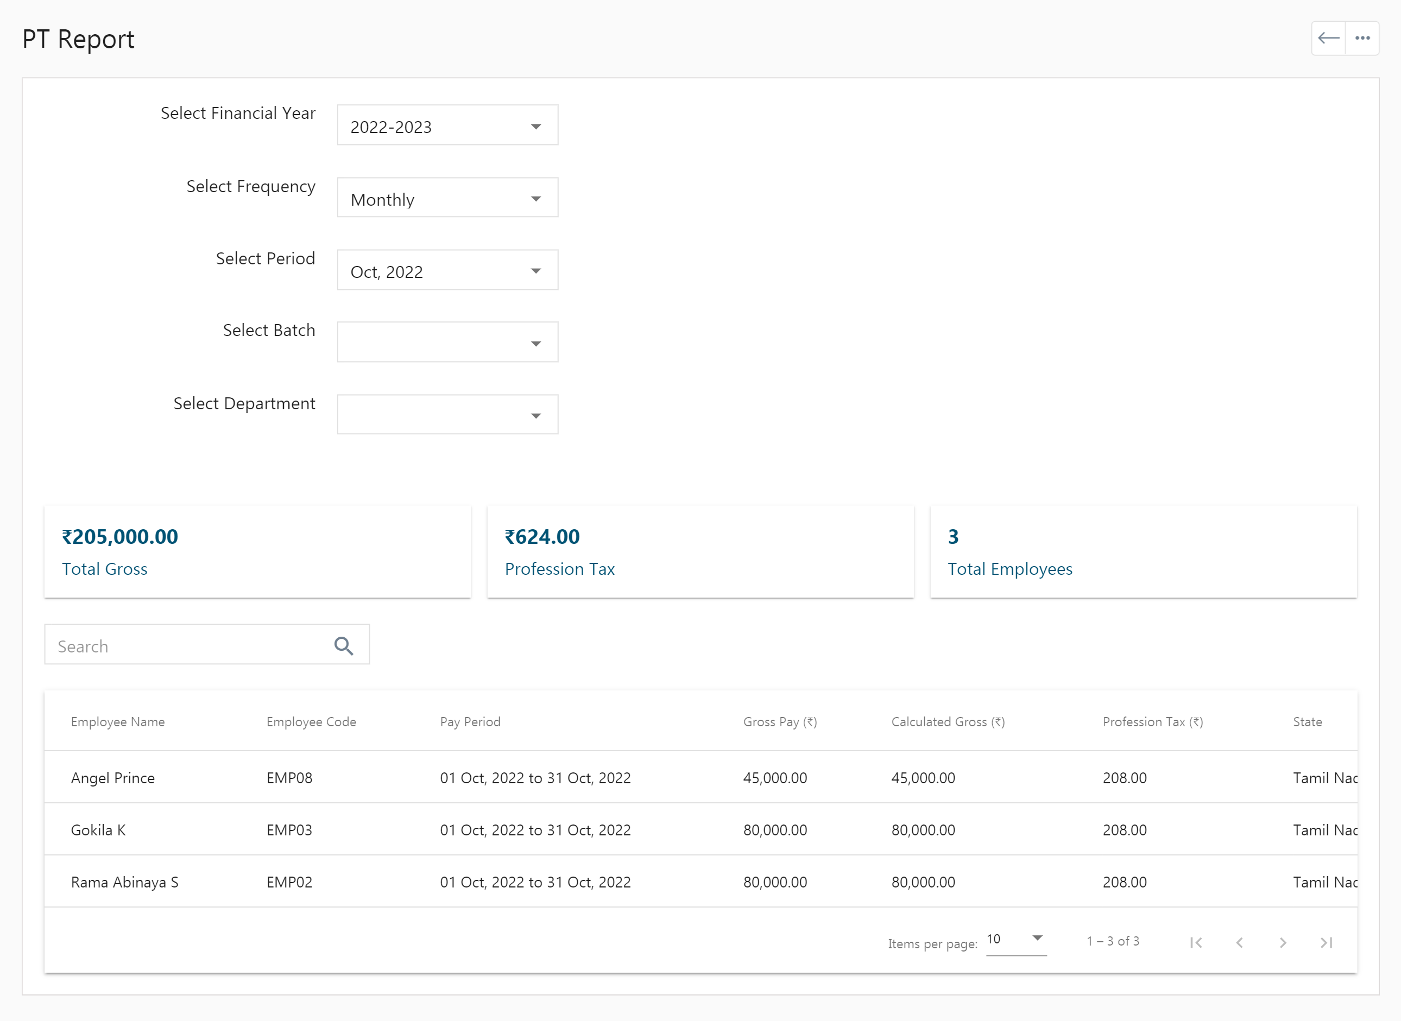
Task: Click Angel Prince's calculated gross value
Action: click(923, 778)
